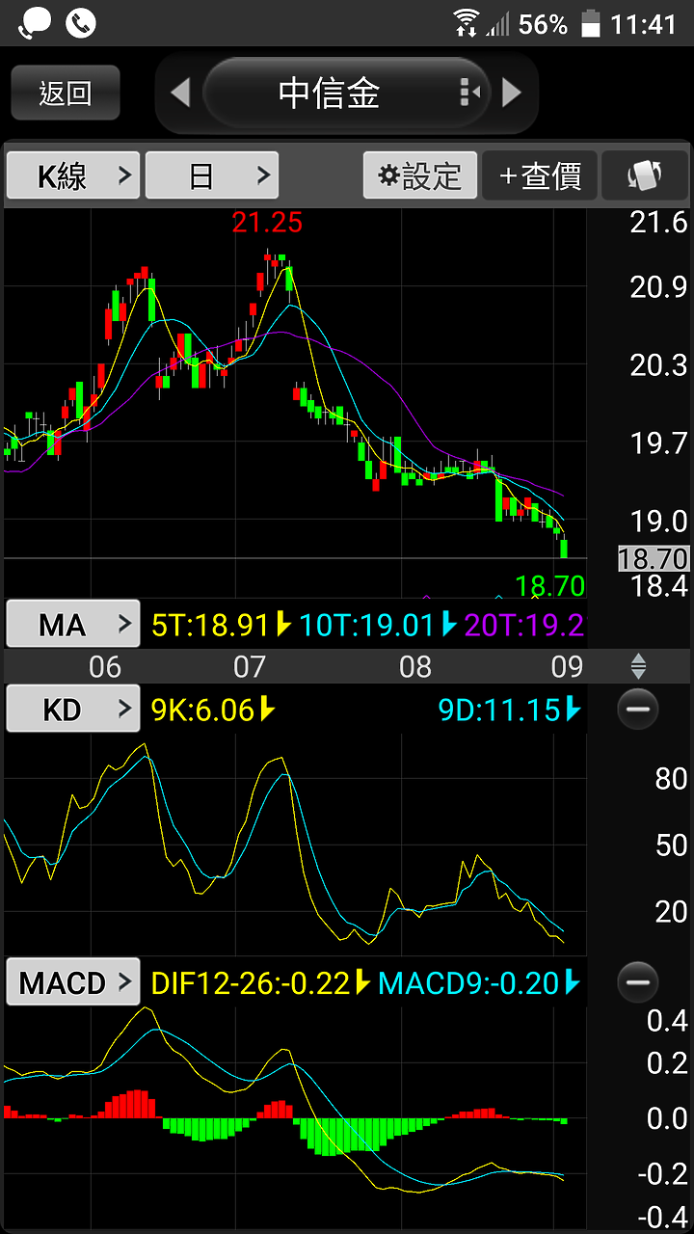Tap the 返回 back button
The width and height of the screenshot is (694, 1234).
(x=66, y=93)
